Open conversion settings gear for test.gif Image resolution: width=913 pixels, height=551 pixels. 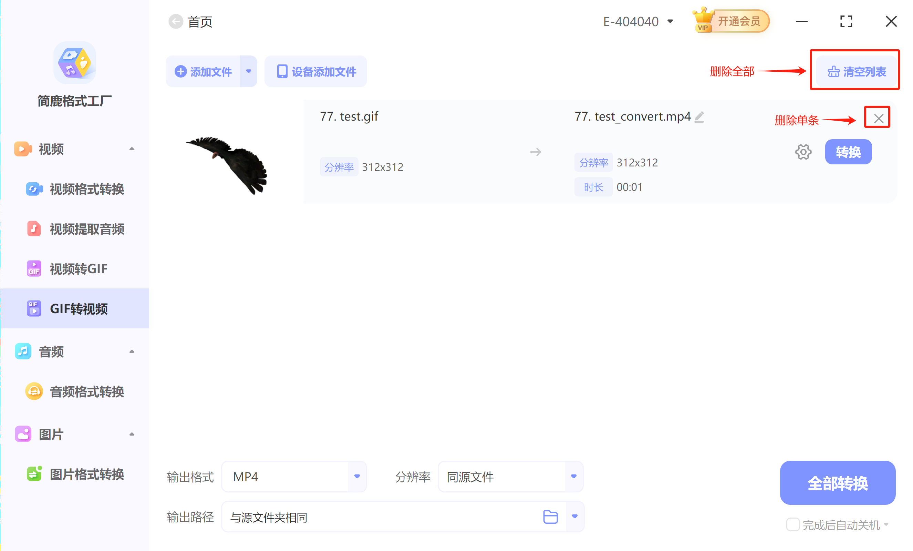[803, 152]
